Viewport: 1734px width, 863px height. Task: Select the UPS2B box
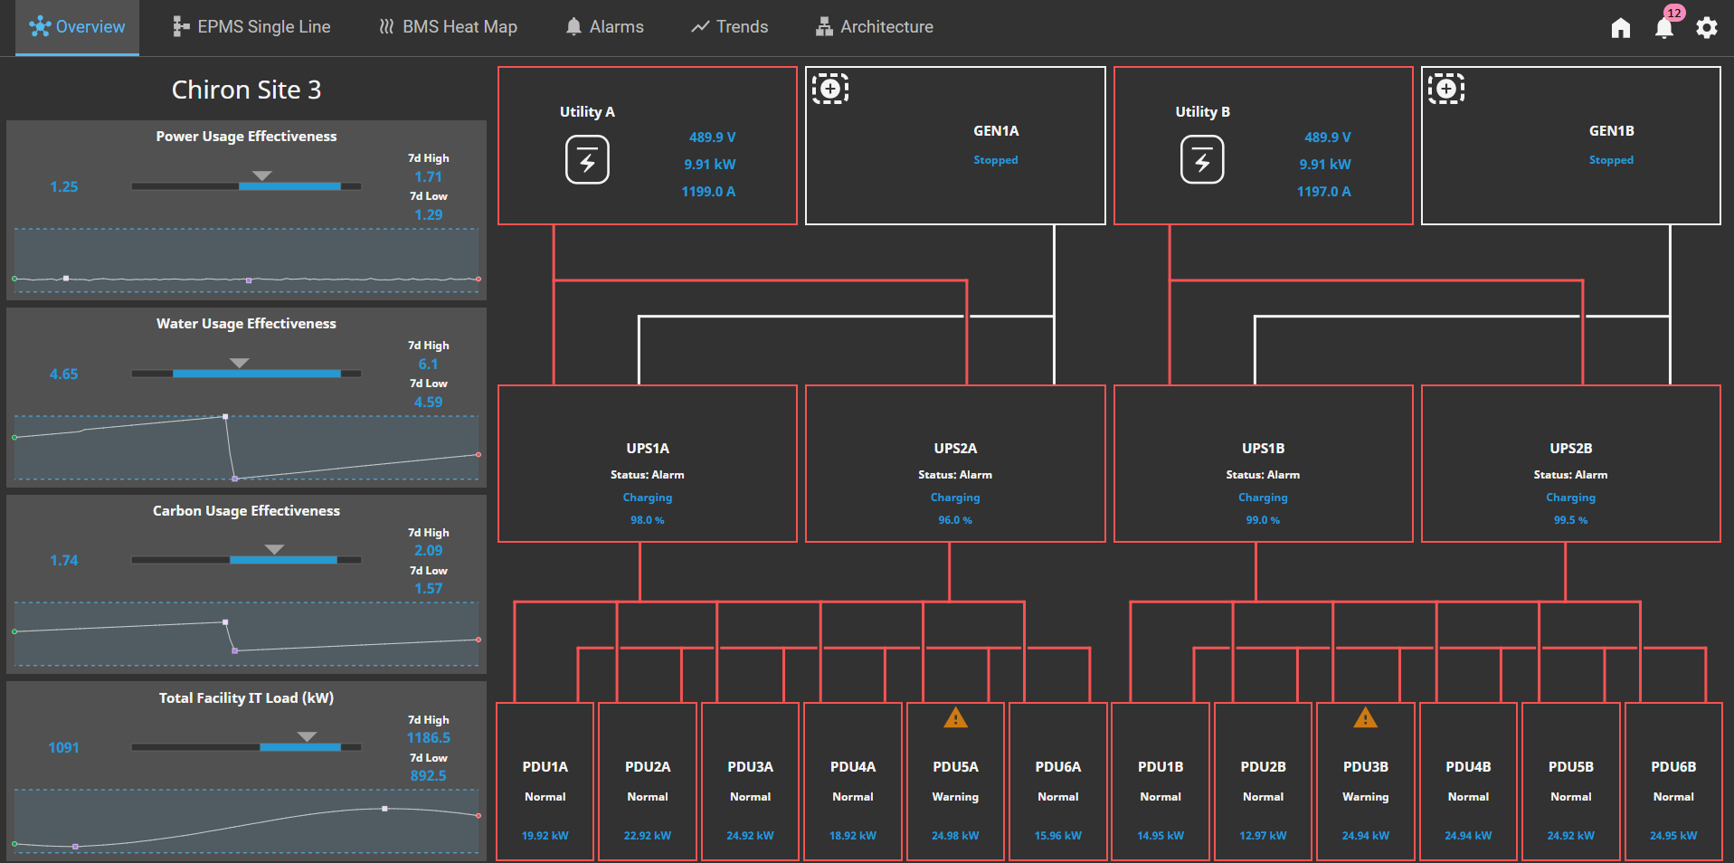(1571, 464)
